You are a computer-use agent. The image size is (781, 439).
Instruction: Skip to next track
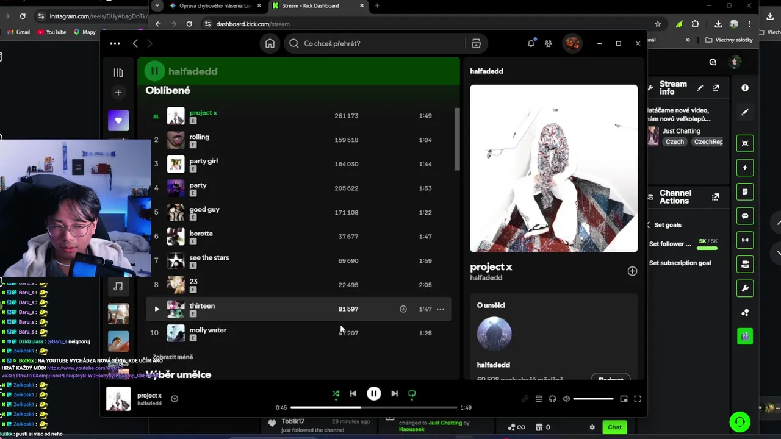394,394
